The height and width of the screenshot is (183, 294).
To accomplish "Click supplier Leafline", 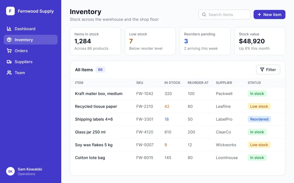I will coord(223,106).
